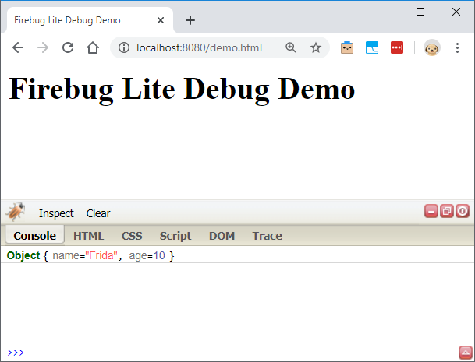This screenshot has width=475, height=362.
Task: Click the Inspect button
Action: [x=56, y=213]
